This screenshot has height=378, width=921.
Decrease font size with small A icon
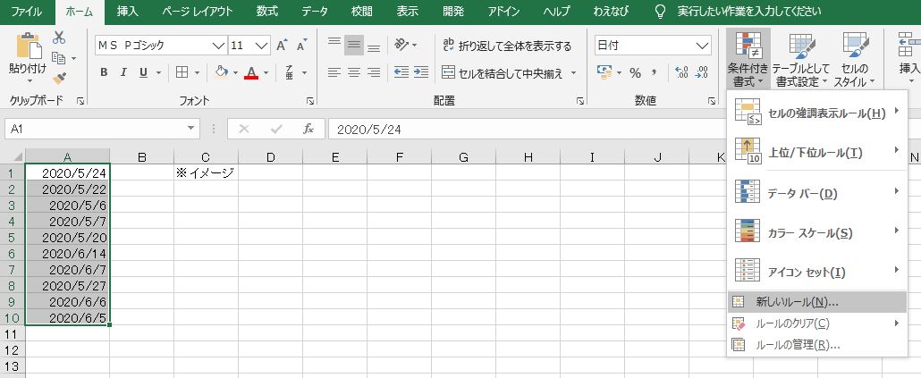click(302, 46)
